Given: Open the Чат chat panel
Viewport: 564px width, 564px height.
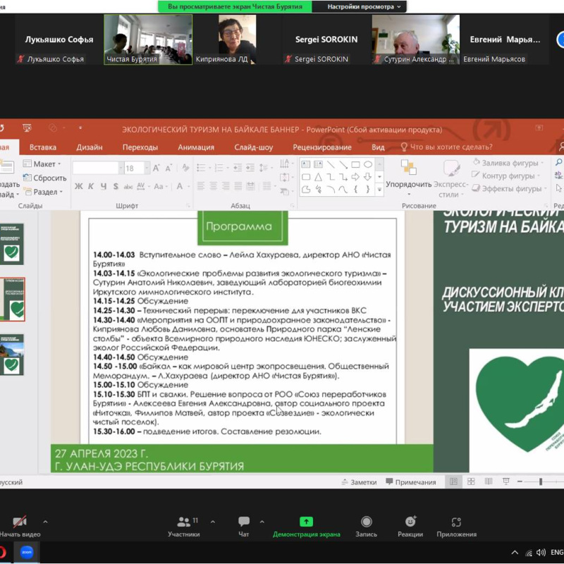Looking at the screenshot, I should pyautogui.click(x=243, y=522).
